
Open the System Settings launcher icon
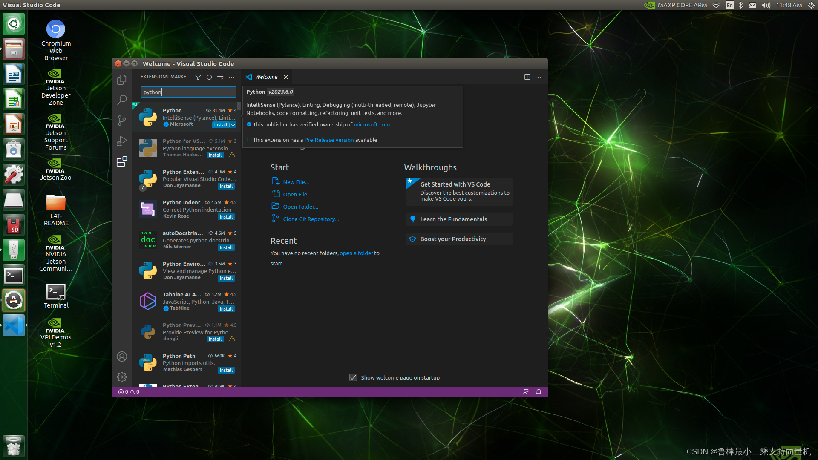(x=14, y=175)
